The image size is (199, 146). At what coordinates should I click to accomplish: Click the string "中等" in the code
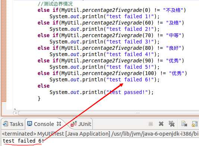coord(174,35)
